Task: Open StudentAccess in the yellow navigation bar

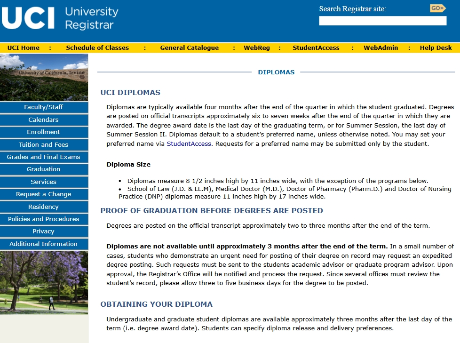Action: pos(316,48)
